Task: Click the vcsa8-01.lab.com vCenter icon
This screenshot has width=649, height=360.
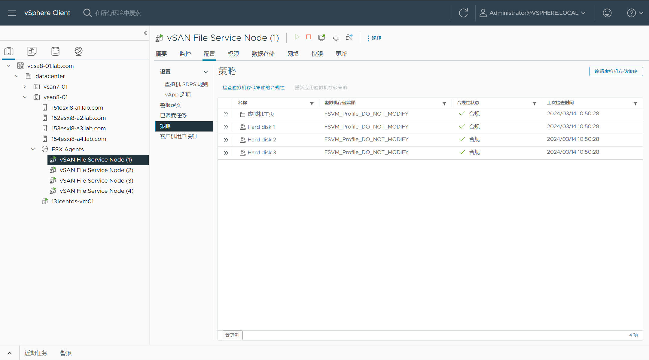Action: point(20,66)
